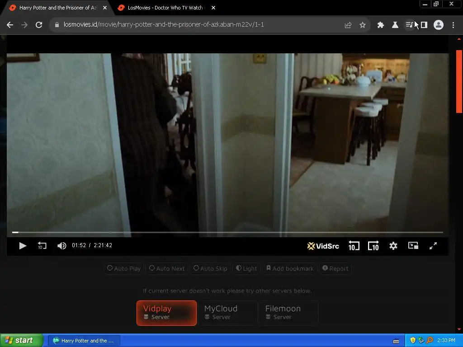Seek along the video progress bar
Image resolution: width=463 pixels, height=347 pixels.
[227, 233]
